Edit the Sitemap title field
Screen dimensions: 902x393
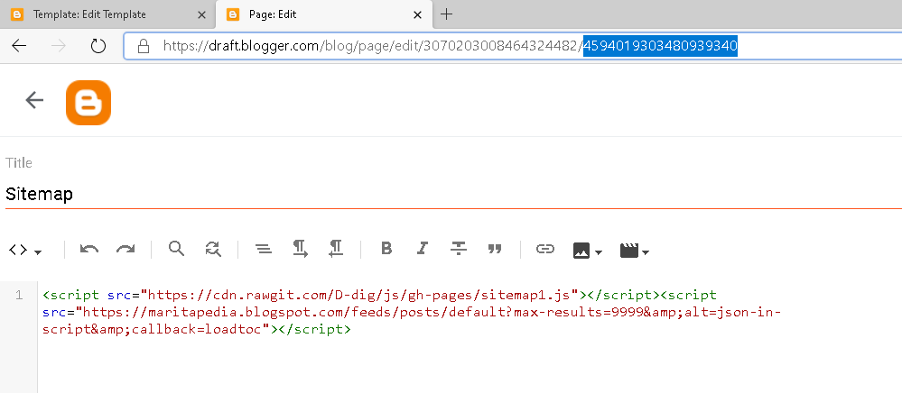(453, 194)
